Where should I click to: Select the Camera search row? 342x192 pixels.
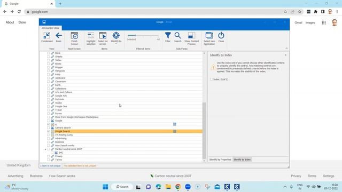[121, 128]
